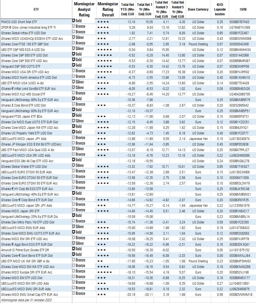Click the Silver medal icon for iShares Global Water ETF
This screenshot has height=303, width=256.
tap(74, 166)
